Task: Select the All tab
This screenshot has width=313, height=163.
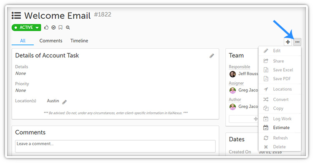Action: click(x=23, y=41)
